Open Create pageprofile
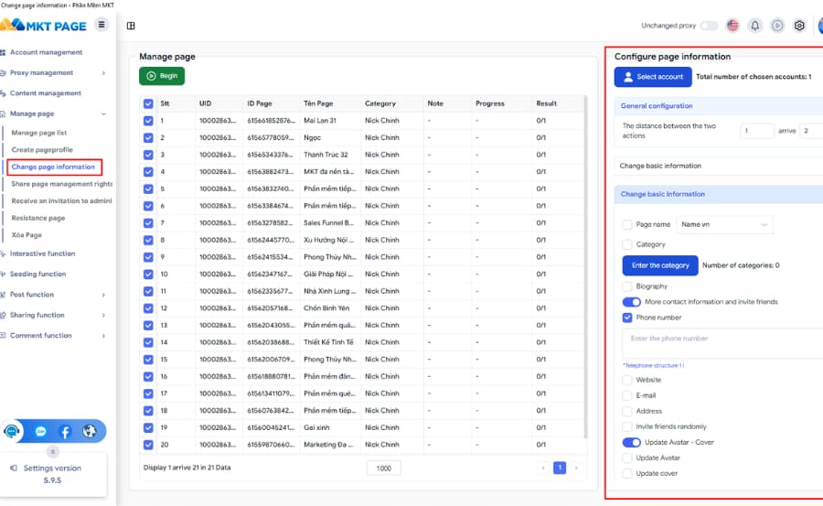This screenshot has height=506, width=823. click(42, 150)
